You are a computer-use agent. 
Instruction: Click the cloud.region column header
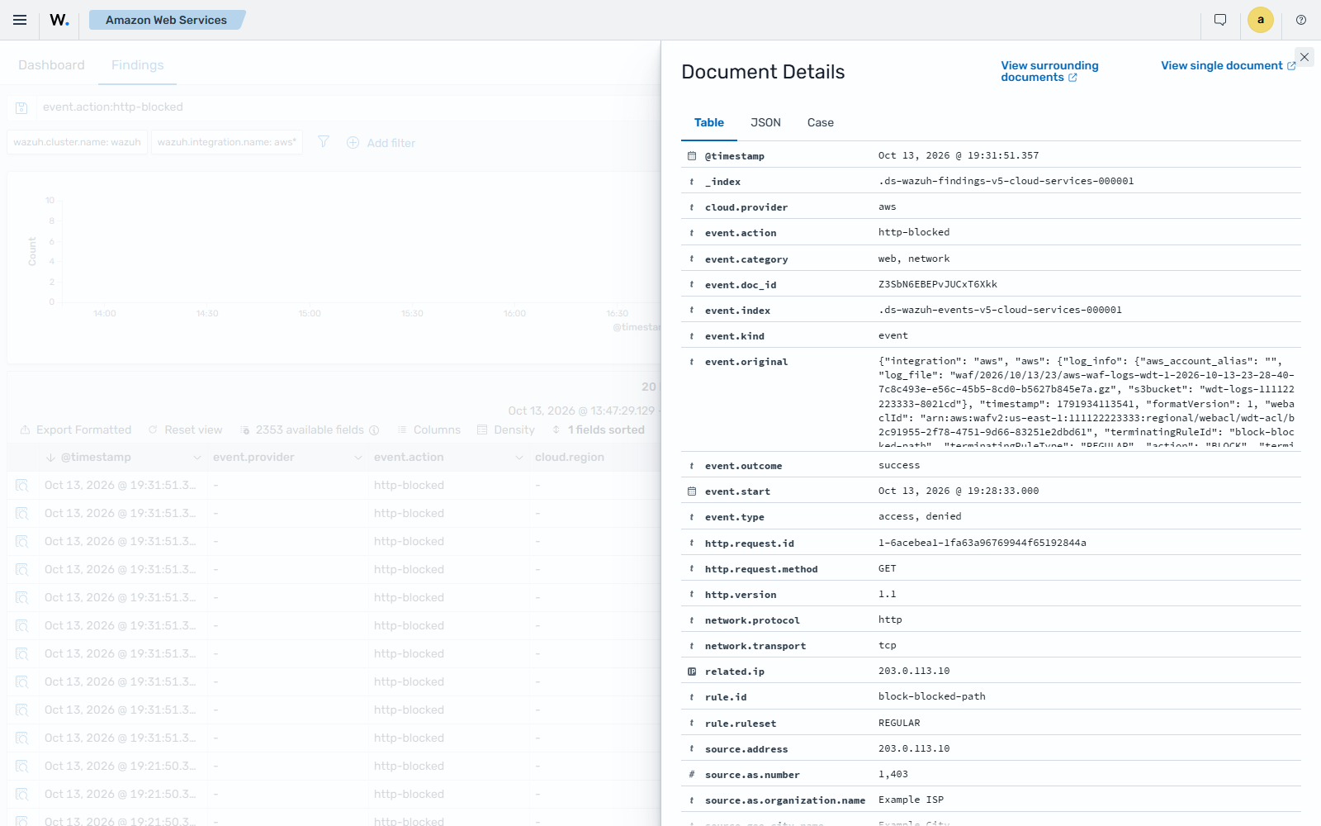click(570, 458)
